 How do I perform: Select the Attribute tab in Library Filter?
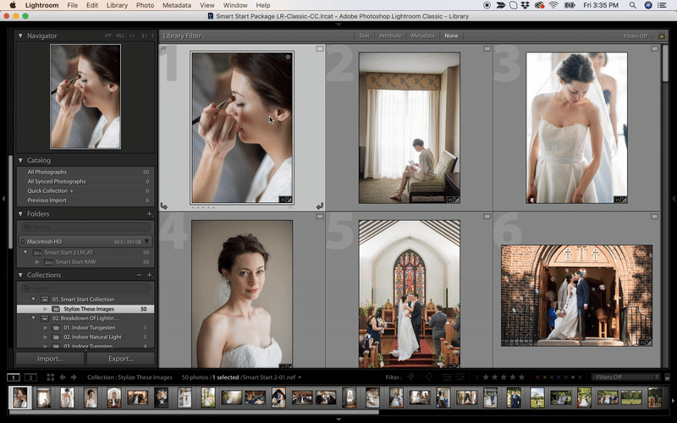[x=390, y=36]
